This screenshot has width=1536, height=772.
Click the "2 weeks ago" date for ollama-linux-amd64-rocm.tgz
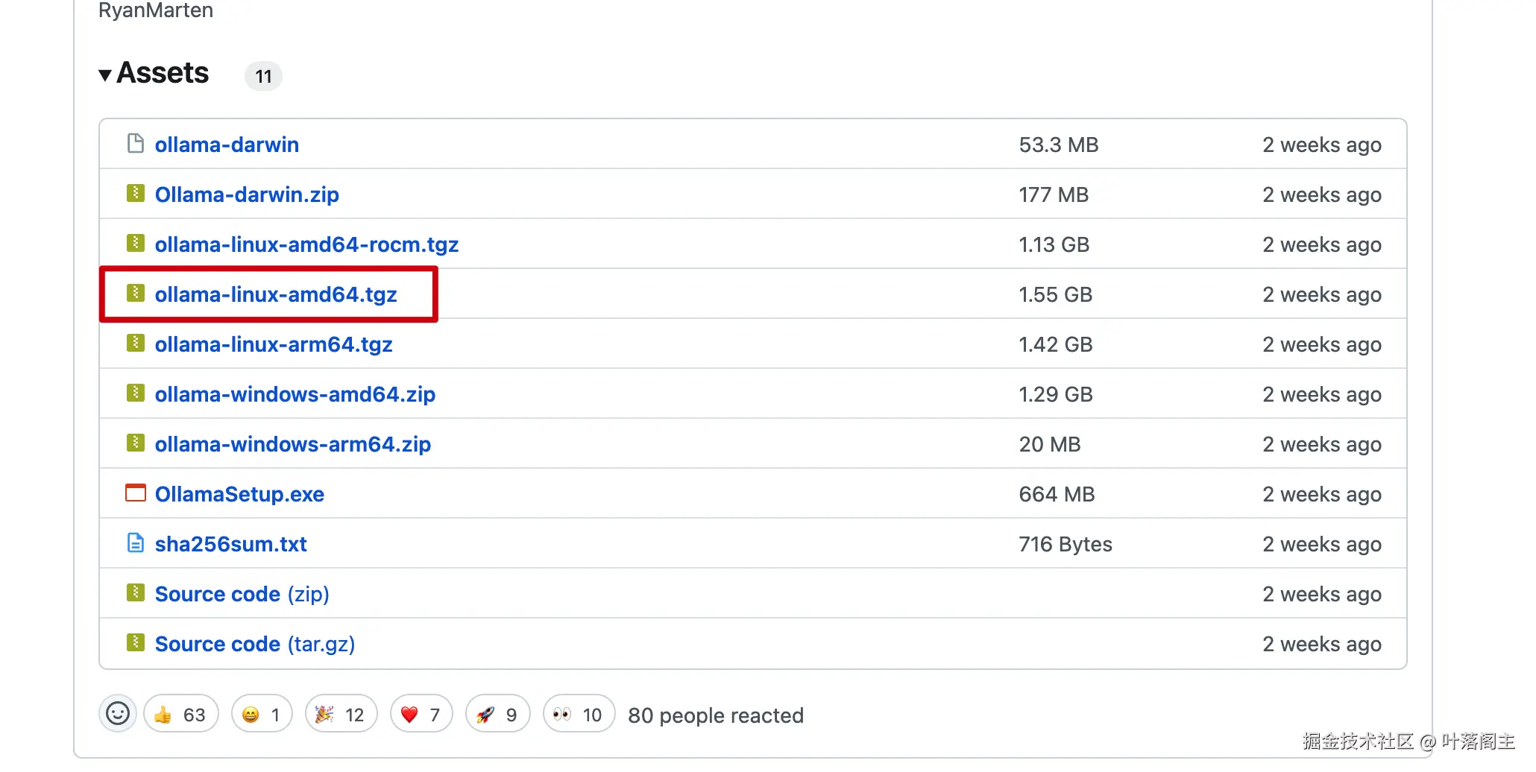pyautogui.click(x=1322, y=244)
